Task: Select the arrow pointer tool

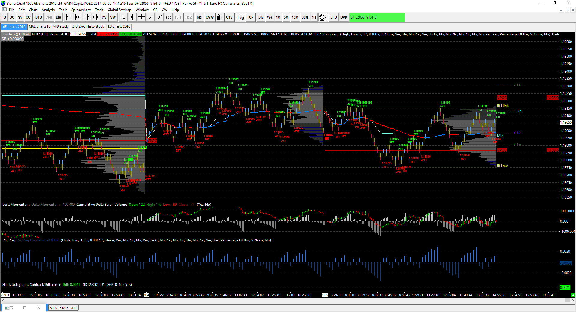Action: coord(123,17)
